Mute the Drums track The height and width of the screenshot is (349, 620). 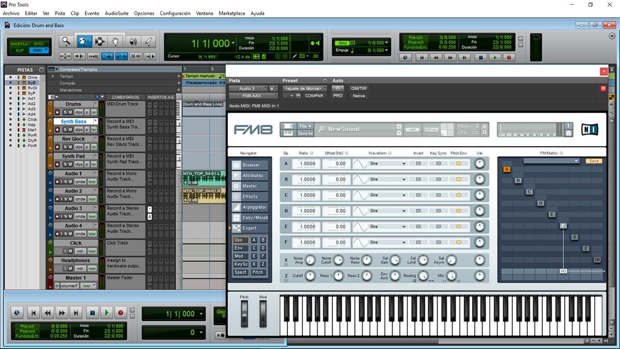click(x=71, y=112)
